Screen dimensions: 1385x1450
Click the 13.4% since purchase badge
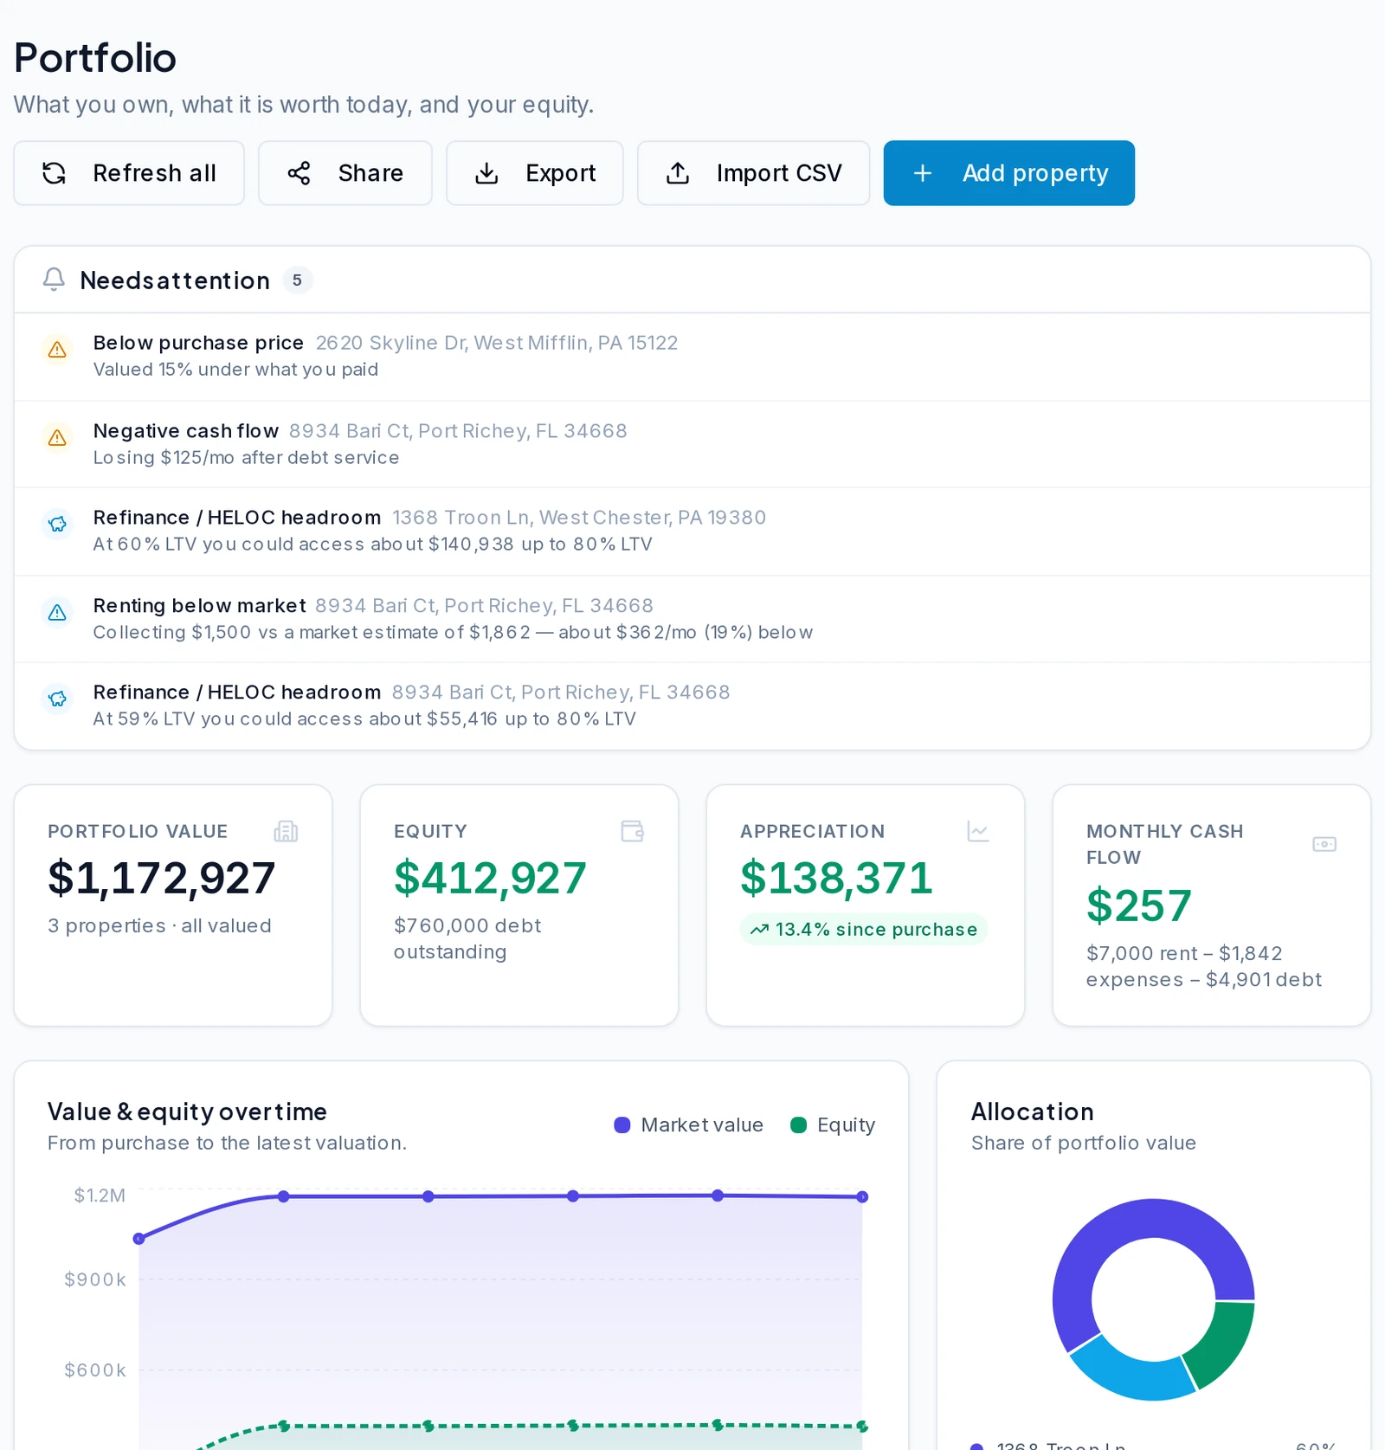tap(864, 930)
